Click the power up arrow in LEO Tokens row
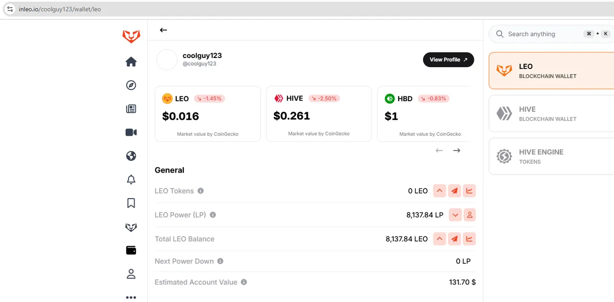Screen dimensions: 614x302 (439, 191)
